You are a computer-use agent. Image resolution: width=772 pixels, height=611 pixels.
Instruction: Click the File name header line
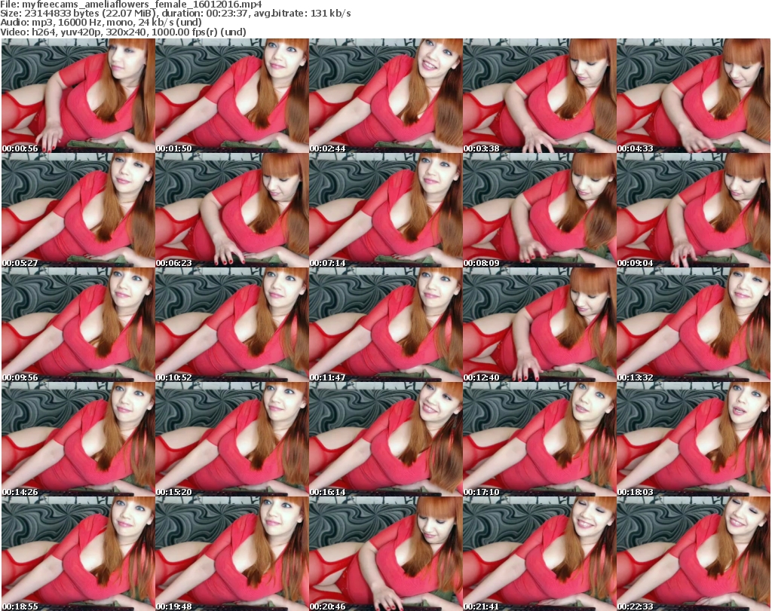point(131,5)
